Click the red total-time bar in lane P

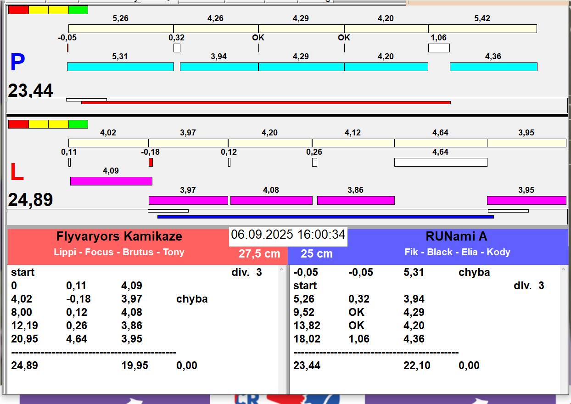266,102
